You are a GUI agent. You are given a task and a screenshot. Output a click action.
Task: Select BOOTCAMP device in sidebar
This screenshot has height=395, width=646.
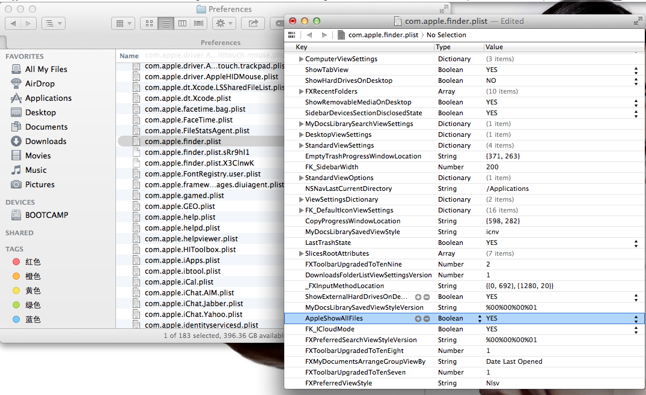46,215
